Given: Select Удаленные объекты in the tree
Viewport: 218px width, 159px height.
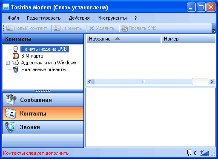Looking at the screenshot, I should [44, 69].
